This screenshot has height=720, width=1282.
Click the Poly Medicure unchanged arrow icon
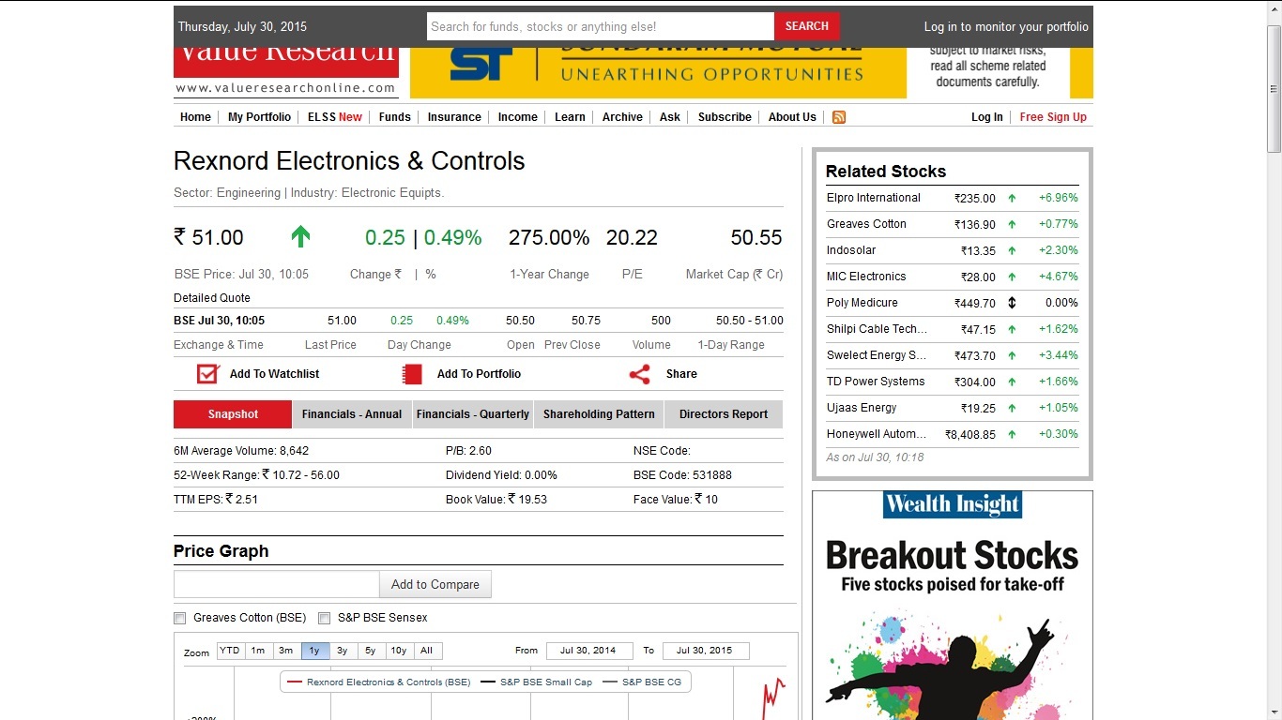tap(1012, 303)
